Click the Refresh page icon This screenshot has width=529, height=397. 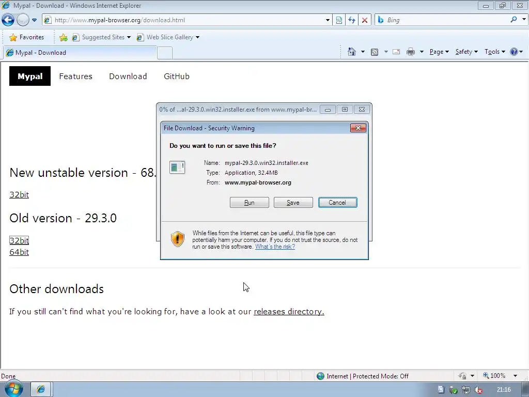[x=351, y=20]
